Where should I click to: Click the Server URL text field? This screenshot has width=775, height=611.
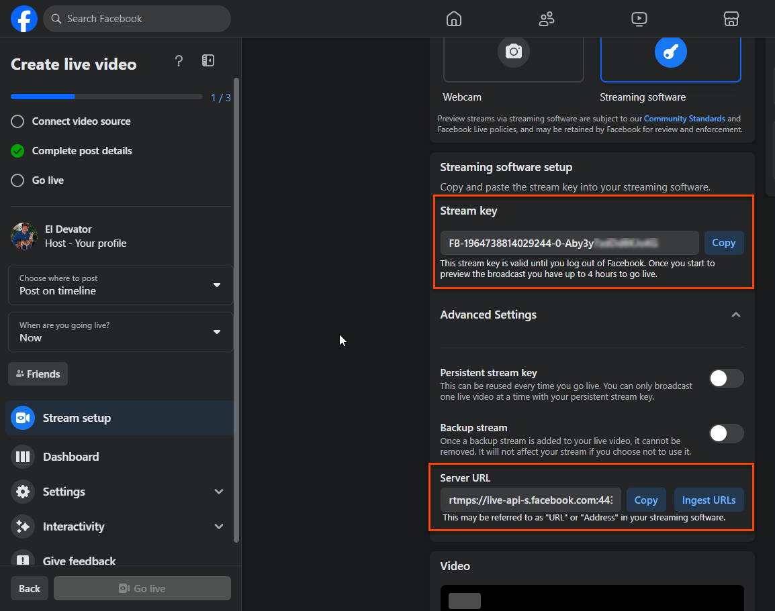[531, 500]
